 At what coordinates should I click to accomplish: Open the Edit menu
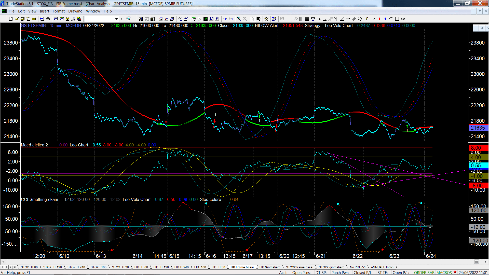(x=21, y=11)
